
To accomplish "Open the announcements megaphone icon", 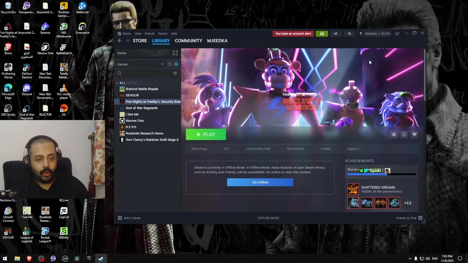I will [x=336, y=34].
